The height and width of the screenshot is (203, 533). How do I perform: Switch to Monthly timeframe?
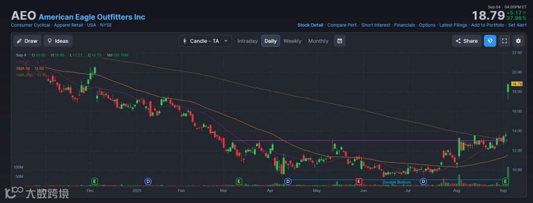pos(318,41)
